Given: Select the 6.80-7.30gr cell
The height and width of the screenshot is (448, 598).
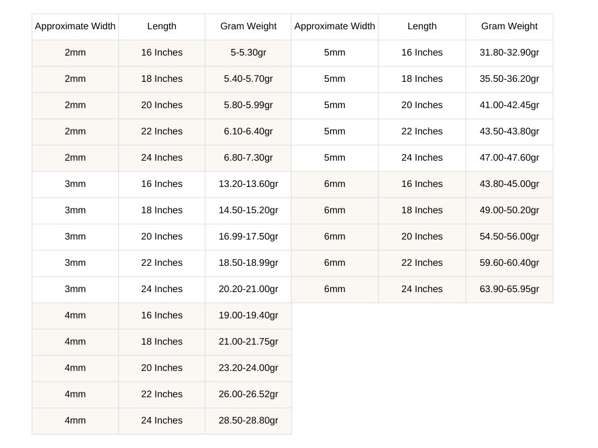Looking at the screenshot, I should pos(248,158).
